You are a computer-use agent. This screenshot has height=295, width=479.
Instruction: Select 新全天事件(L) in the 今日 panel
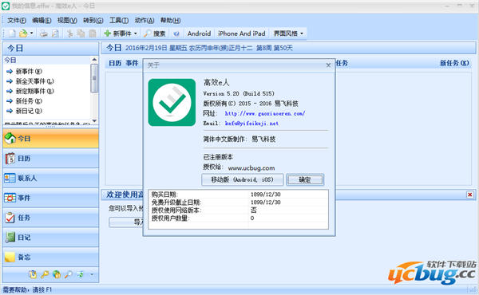tap(30, 81)
